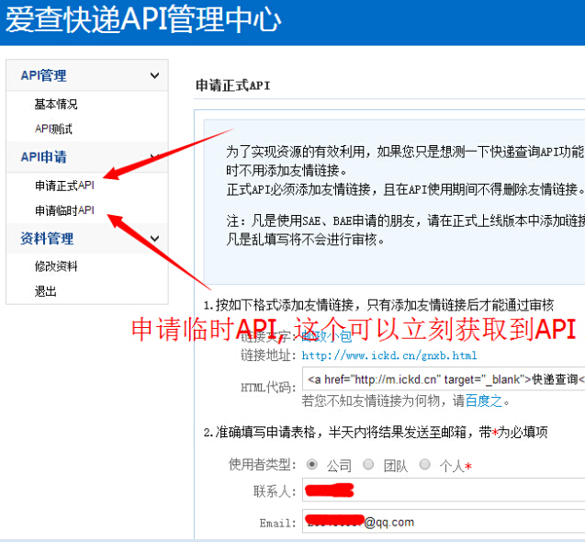Screen dimensions: 585x542
Task: Collapse the API管理 section chevron
Action: (x=154, y=75)
